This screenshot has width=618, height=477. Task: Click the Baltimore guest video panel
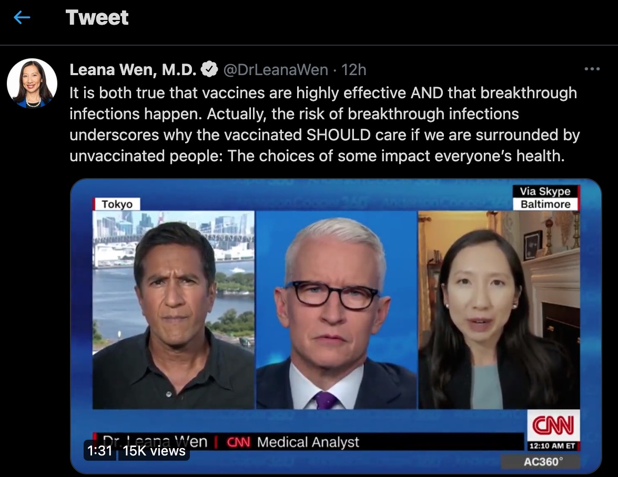tap(499, 310)
